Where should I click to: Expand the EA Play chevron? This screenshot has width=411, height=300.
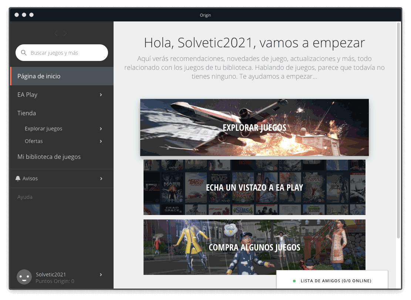coord(101,95)
